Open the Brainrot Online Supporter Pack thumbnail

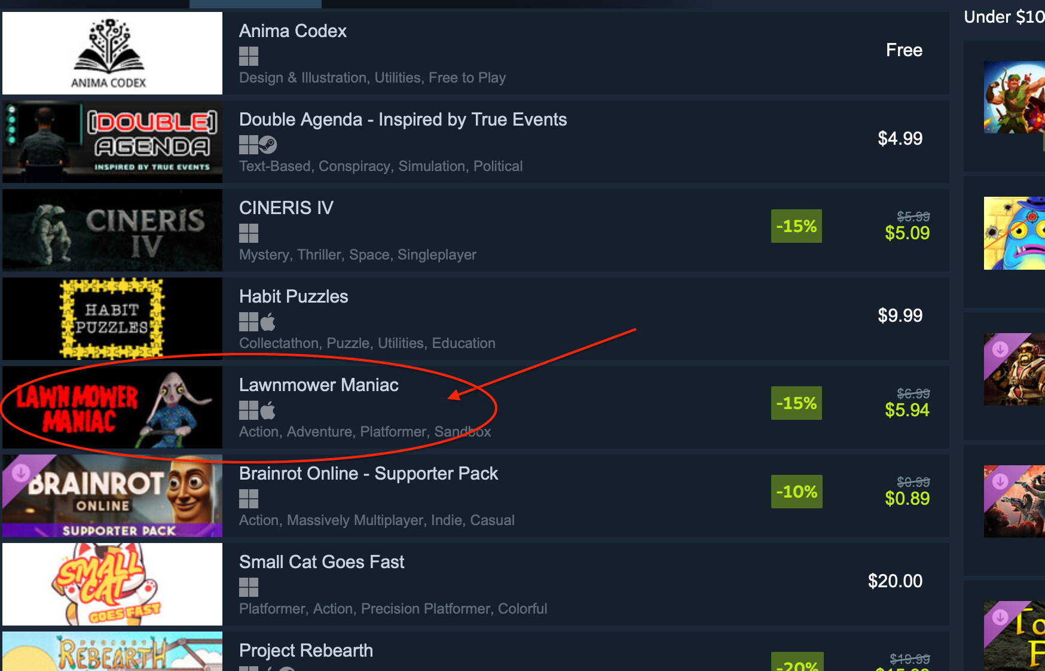point(112,496)
